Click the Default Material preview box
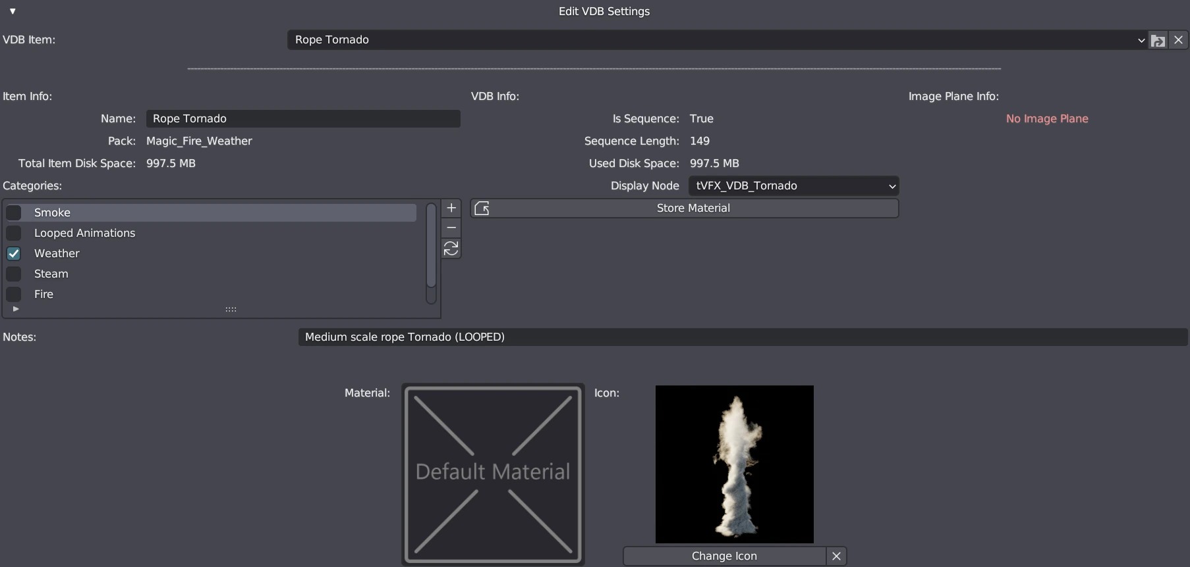Screen dimensions: 1190x567 [x=493, y=474]
